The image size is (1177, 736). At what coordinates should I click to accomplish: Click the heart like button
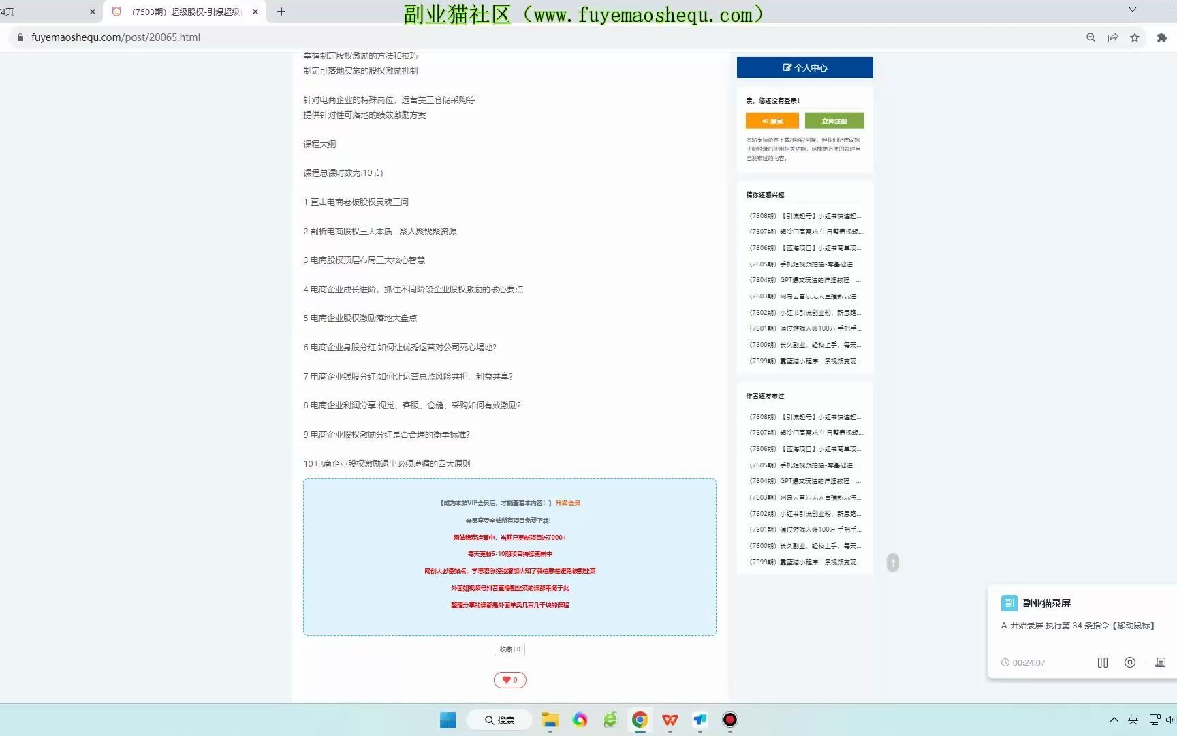(x=509, y=680)
